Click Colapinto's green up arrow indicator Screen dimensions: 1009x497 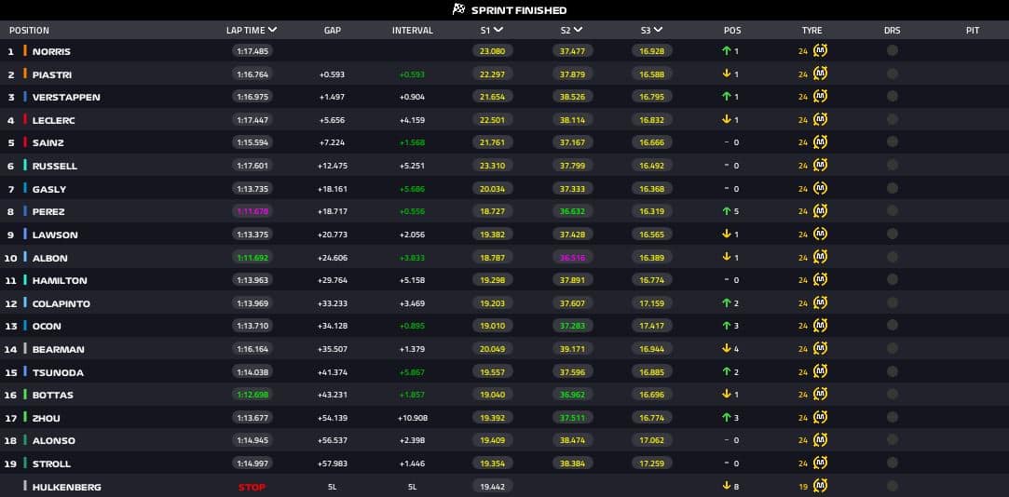(727, 302)
